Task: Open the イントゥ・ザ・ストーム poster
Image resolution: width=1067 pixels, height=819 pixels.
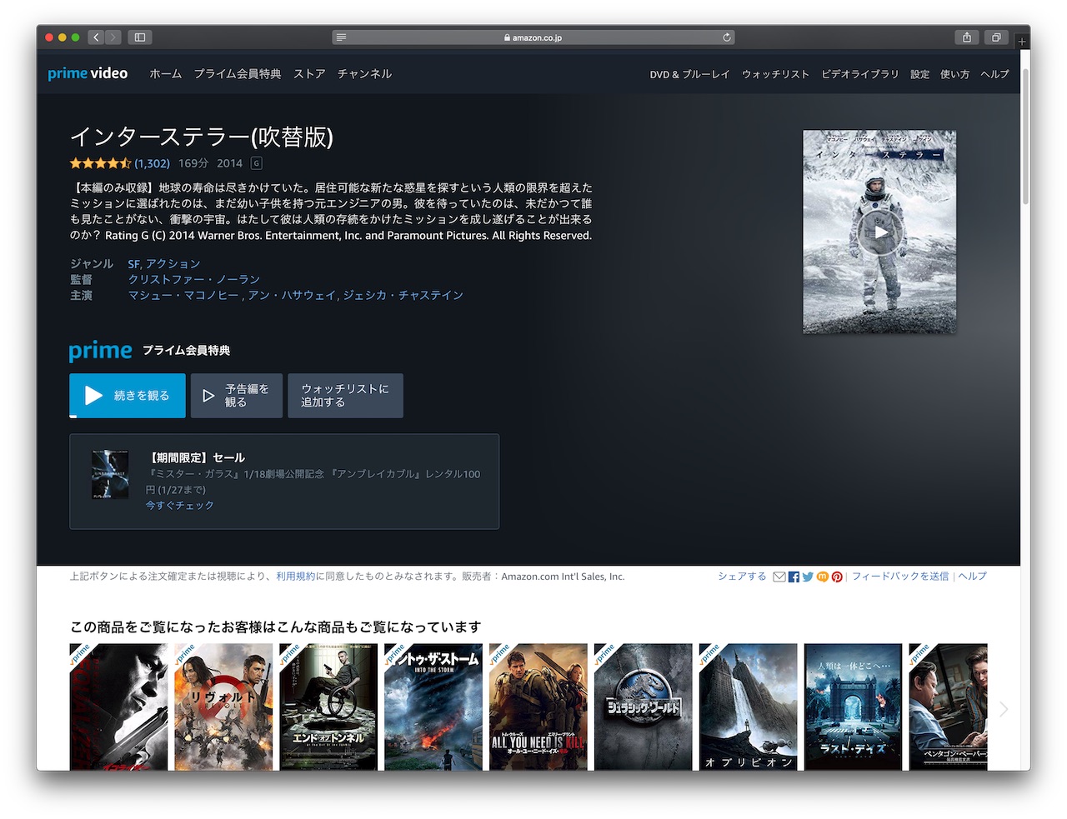Action: 433,707
